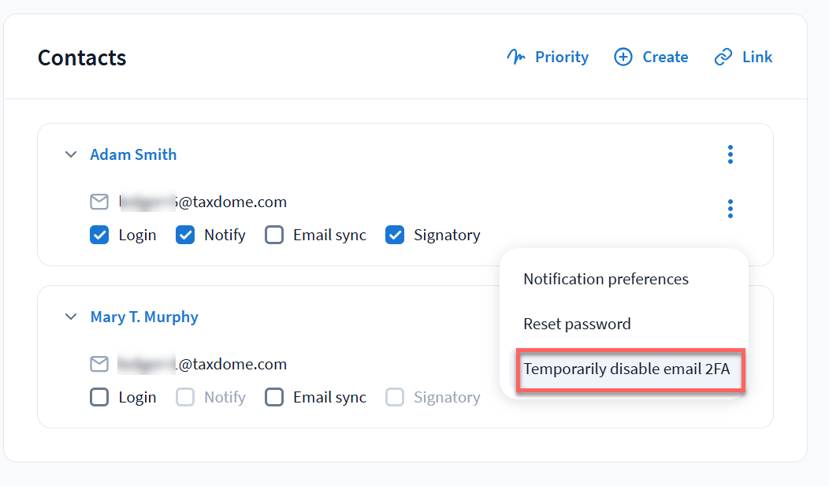Enable Login checkbox for Mary T. Murphy

coord(99,397)
